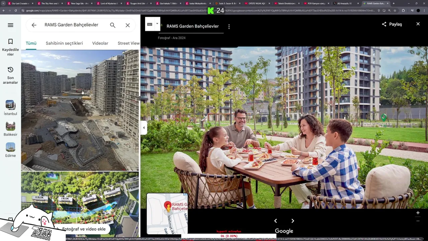
Task: Click the Fotoğraf - Ara 2024 caption
Action: pos(172,38)
